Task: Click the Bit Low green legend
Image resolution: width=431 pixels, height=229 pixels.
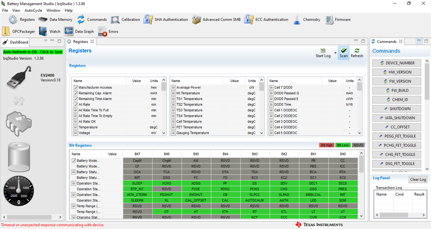Action: point(343,145)
